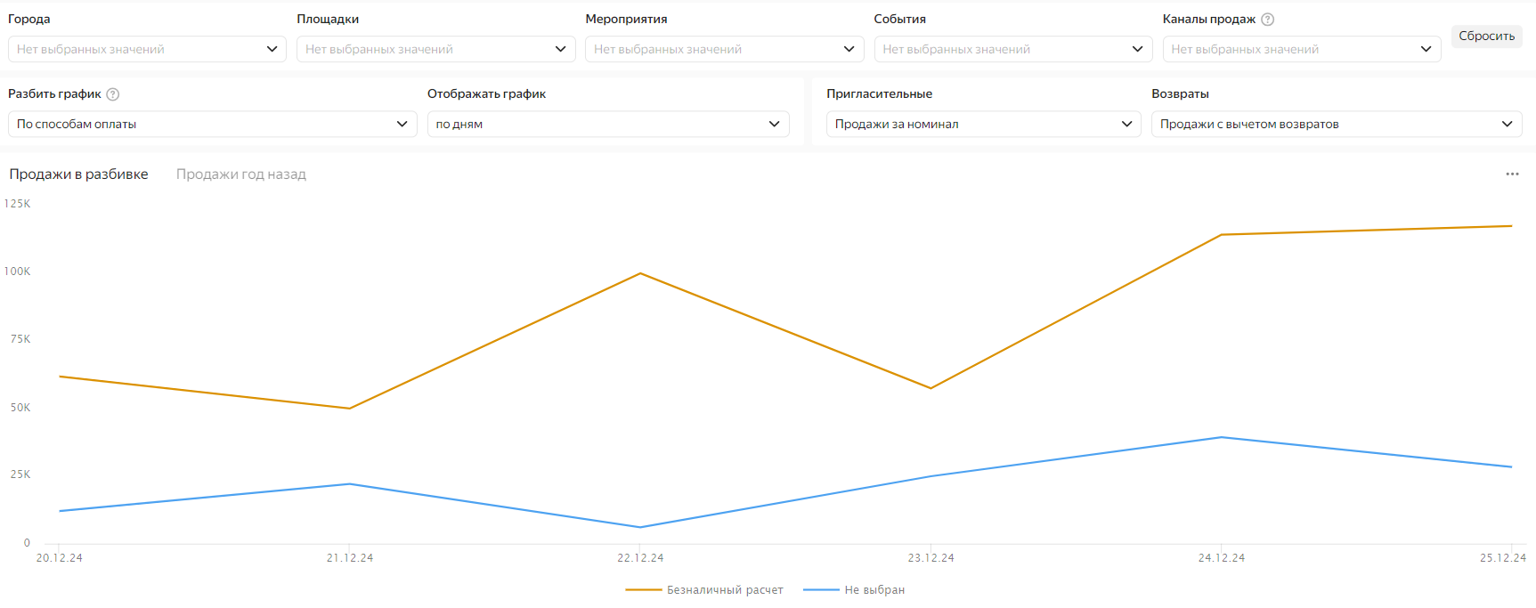The height and width of the screenshot is (608, 1536).
Task: Toggle Не выбран series in legend
Action: [854, 590]
